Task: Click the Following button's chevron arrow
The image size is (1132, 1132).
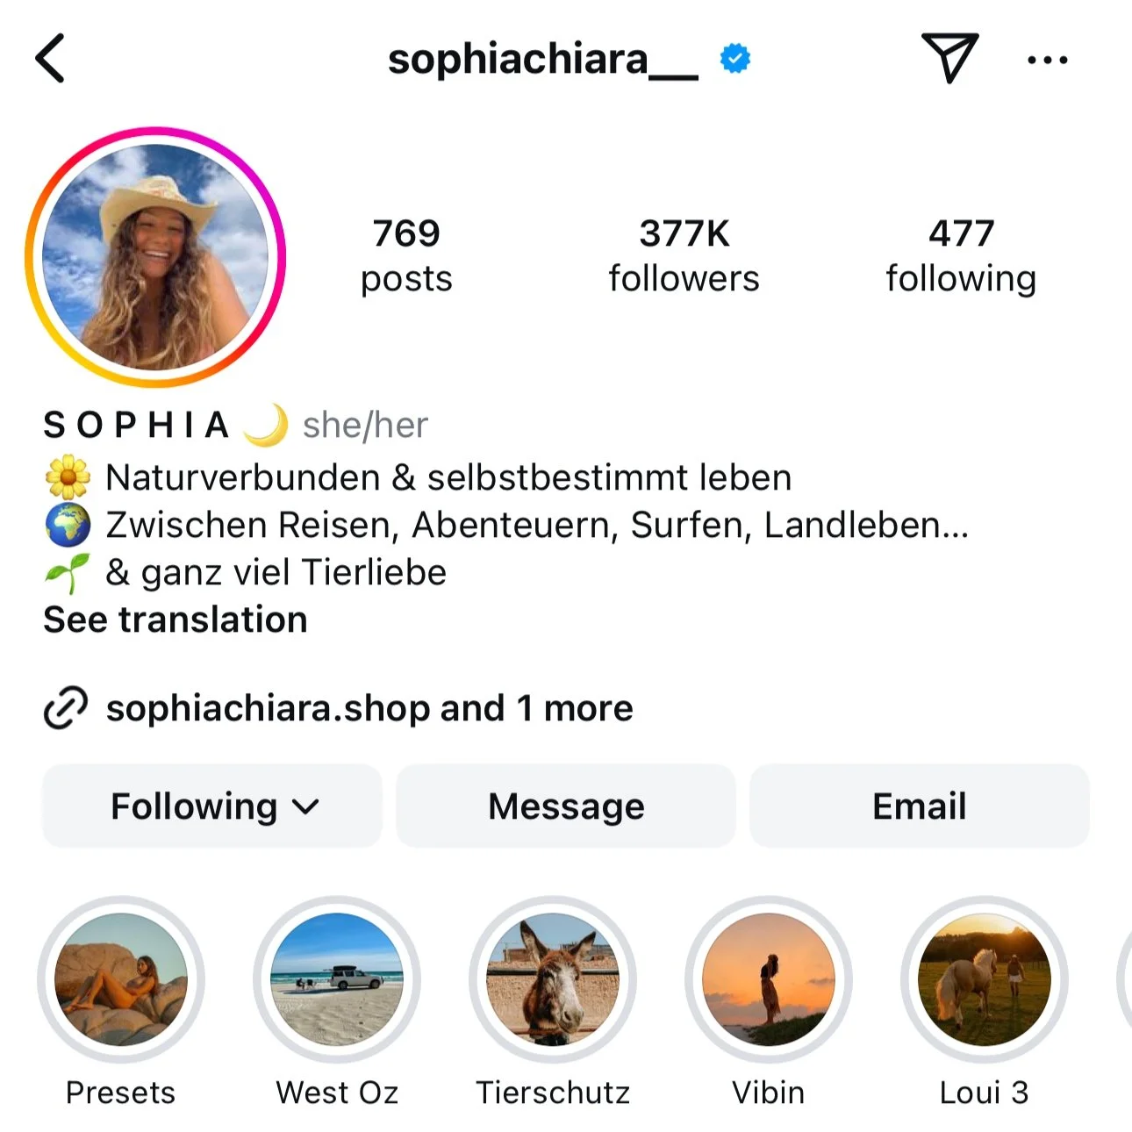Action: pyautogui.click(x=305, y=807)
